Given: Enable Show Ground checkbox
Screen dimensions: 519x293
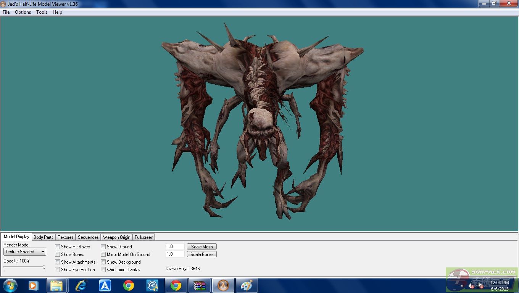Looking at the screenshot, I should 103,247.
